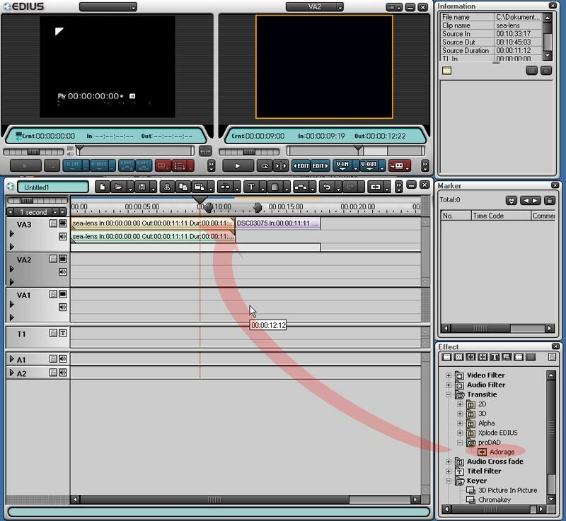566x521 pixels.
Task: Click the paste icon in timeline toolbar
Action: click(x=199, y=187)
